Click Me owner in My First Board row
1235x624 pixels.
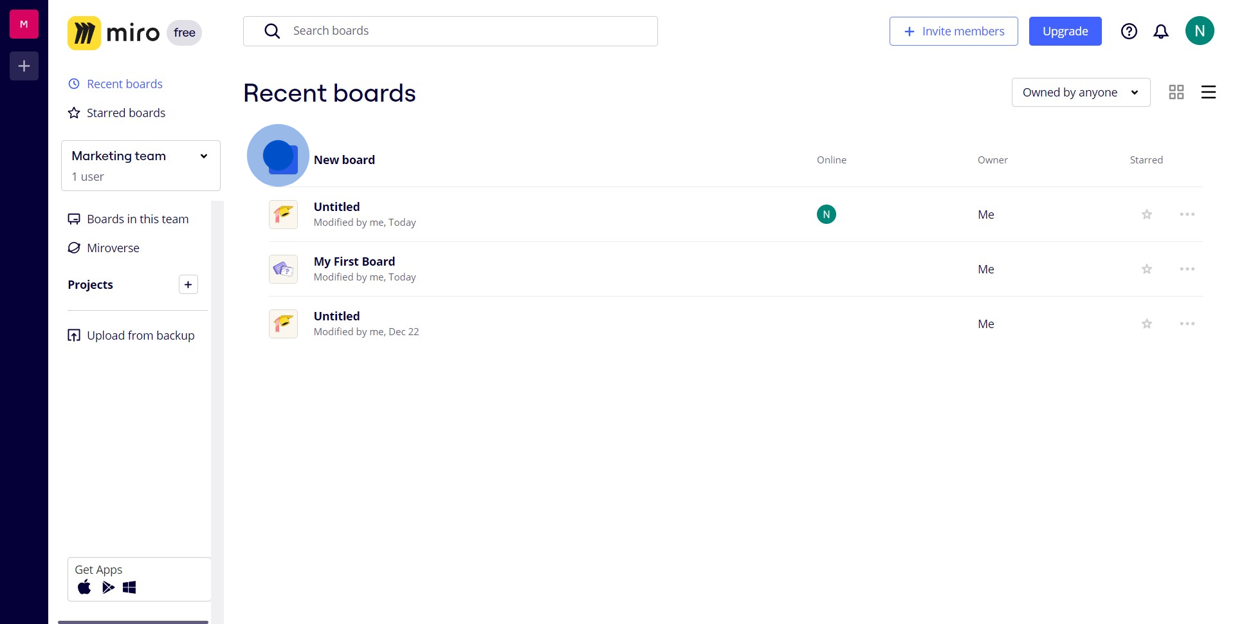tap(986, 269)
